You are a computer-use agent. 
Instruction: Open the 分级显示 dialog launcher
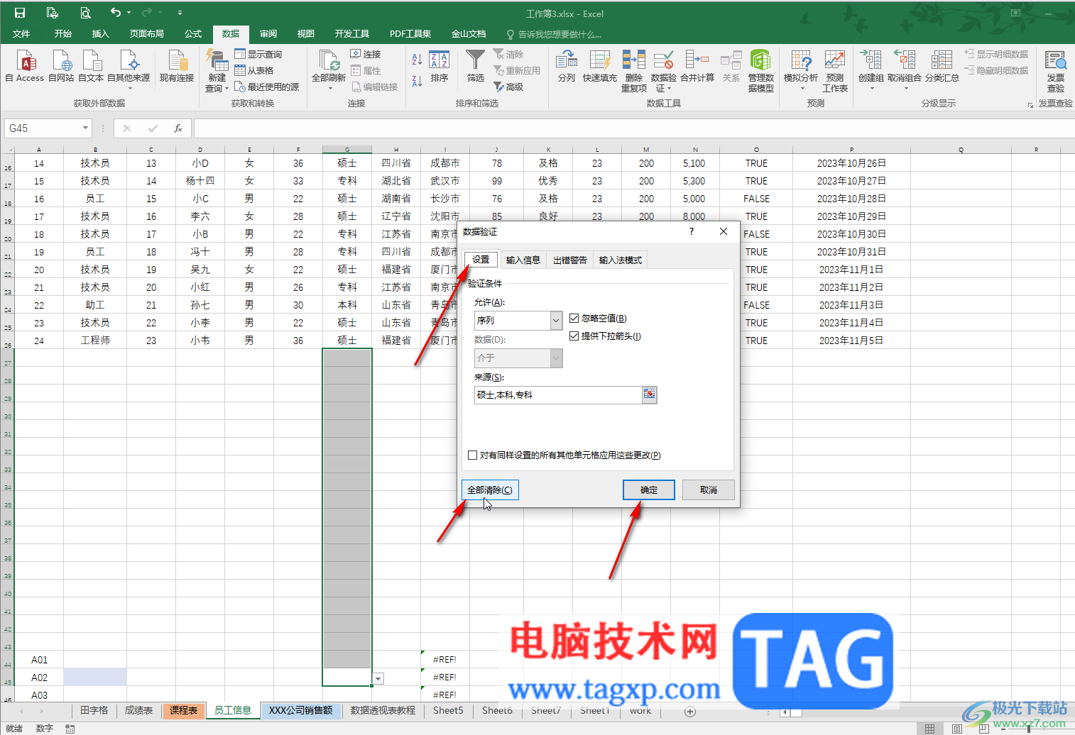[x=1030, y=105]
